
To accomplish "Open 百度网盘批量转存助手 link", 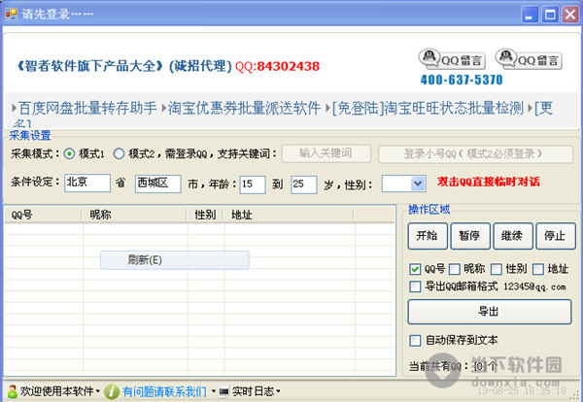I will click(x=87, y=109).
